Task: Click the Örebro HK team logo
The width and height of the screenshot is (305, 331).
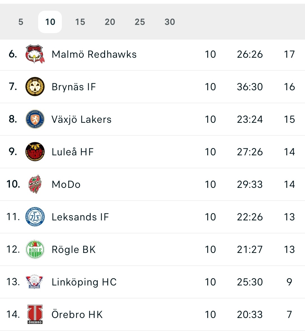Action: coord(35,314)
